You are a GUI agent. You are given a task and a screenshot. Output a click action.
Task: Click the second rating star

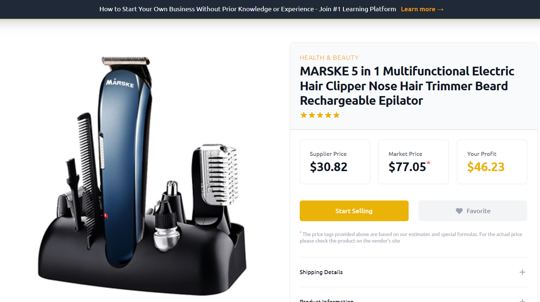(x=312, y=115)
